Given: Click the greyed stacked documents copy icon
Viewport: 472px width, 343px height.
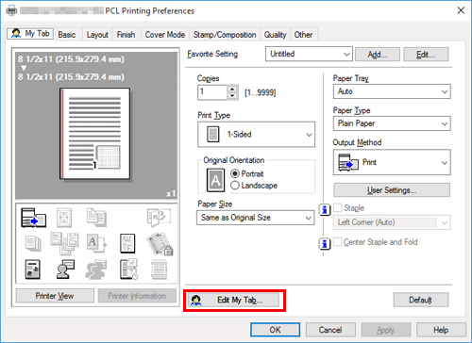Looking at the screenshot, I should pos(96,218).
